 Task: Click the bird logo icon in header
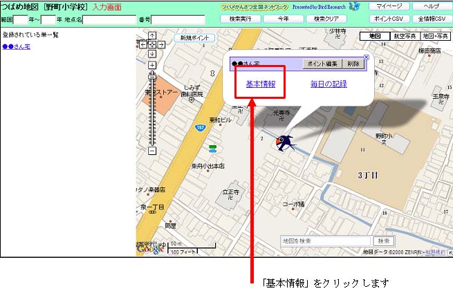[355, 6]
